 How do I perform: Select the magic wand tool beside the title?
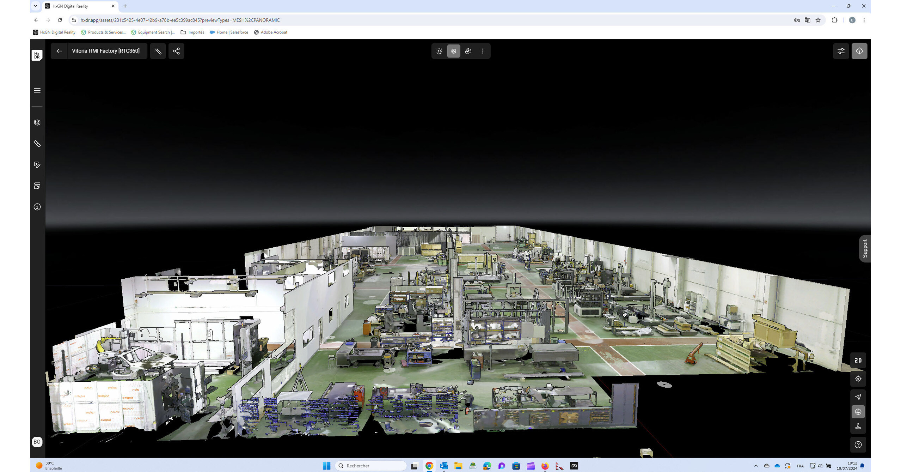click(158, 51)
